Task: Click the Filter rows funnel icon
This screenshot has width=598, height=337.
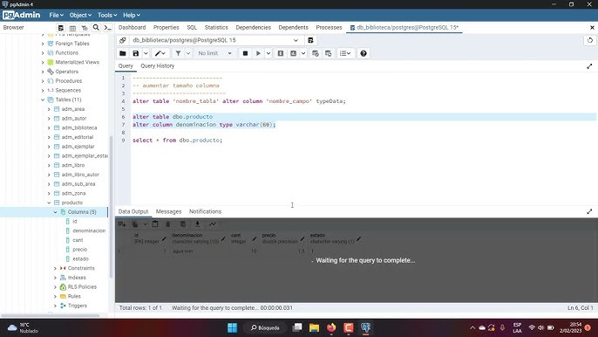Action: tap(178, 53)
